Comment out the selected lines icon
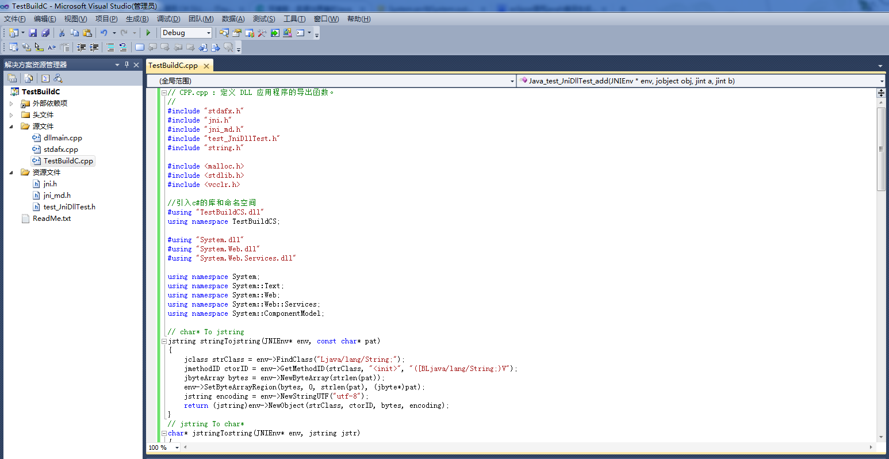 click(110, 47)
